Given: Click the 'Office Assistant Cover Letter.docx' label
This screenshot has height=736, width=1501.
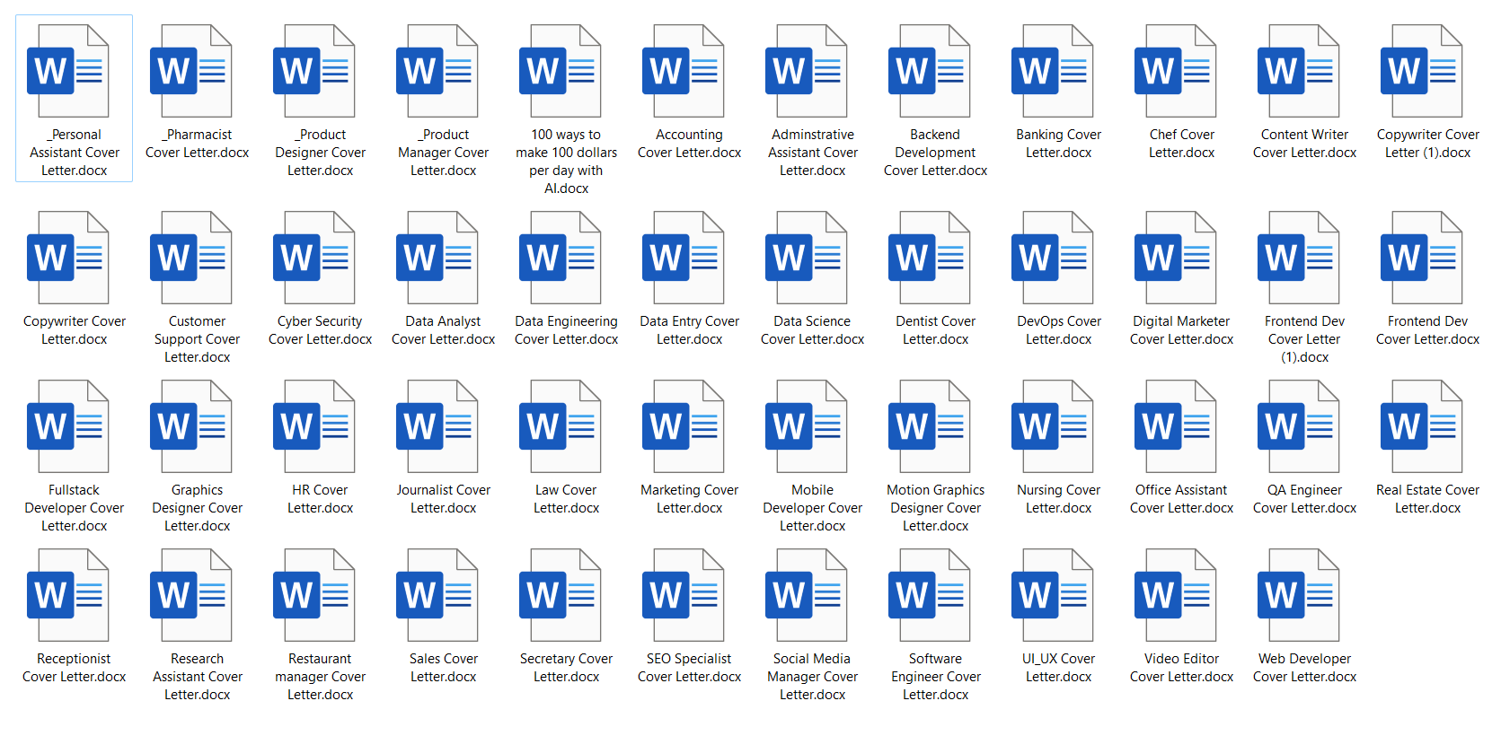Looking at the screenshot, I should pyautogui.click(x=1182, y=499).
